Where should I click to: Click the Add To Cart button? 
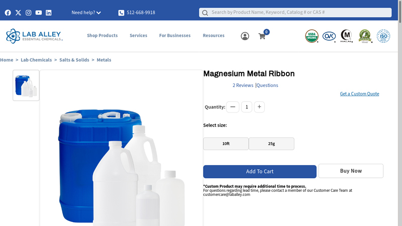click(x=260, y=172)
